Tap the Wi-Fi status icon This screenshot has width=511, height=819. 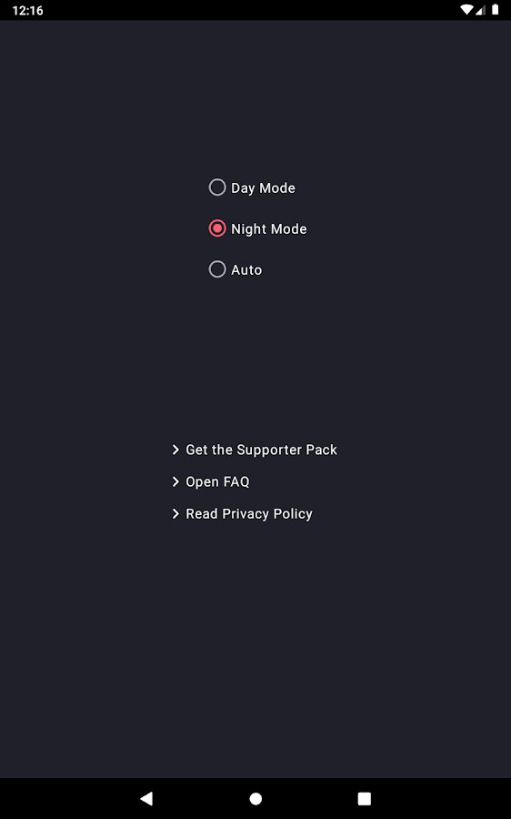[466, 10]
